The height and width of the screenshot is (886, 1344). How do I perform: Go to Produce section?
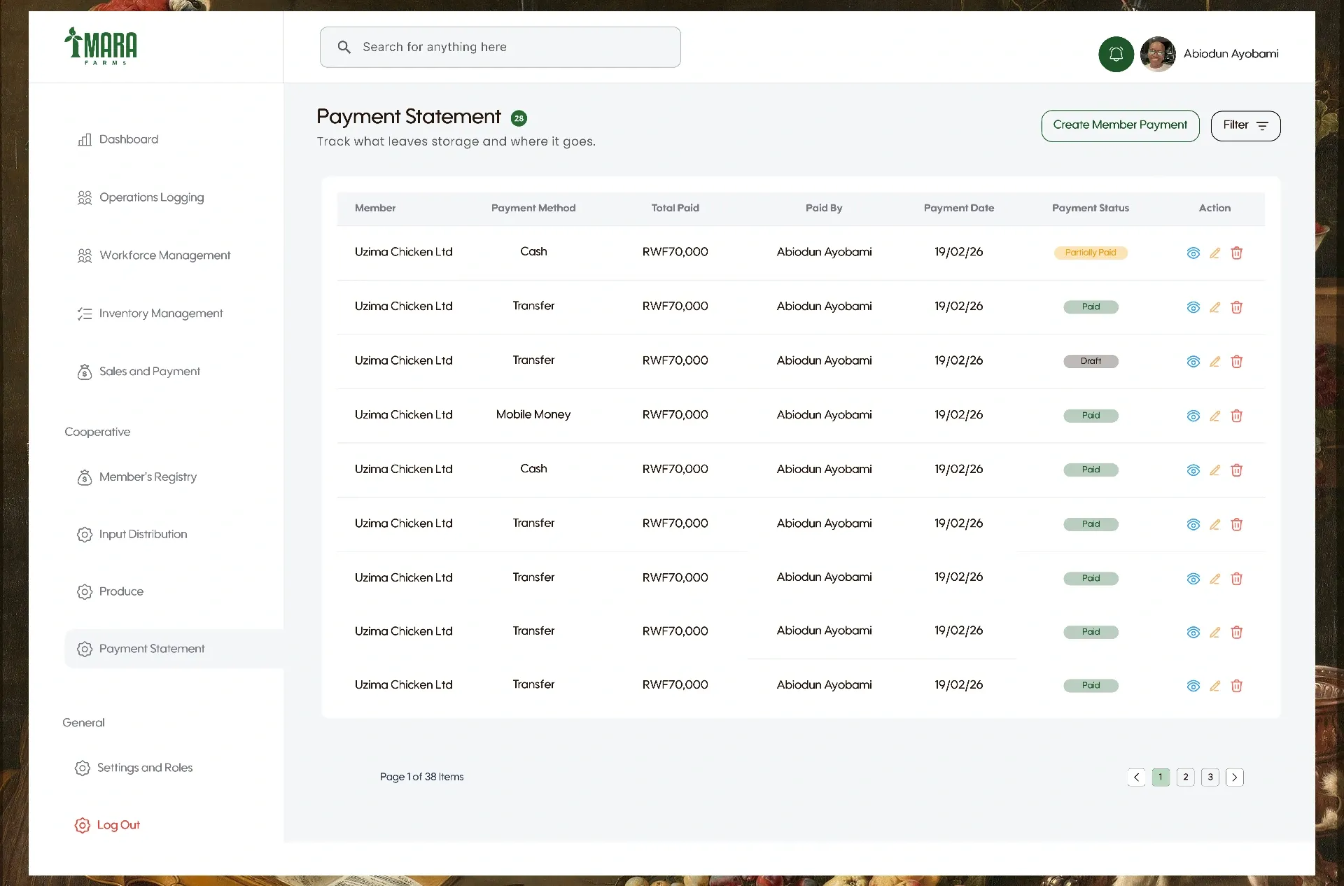pos(111,592)
